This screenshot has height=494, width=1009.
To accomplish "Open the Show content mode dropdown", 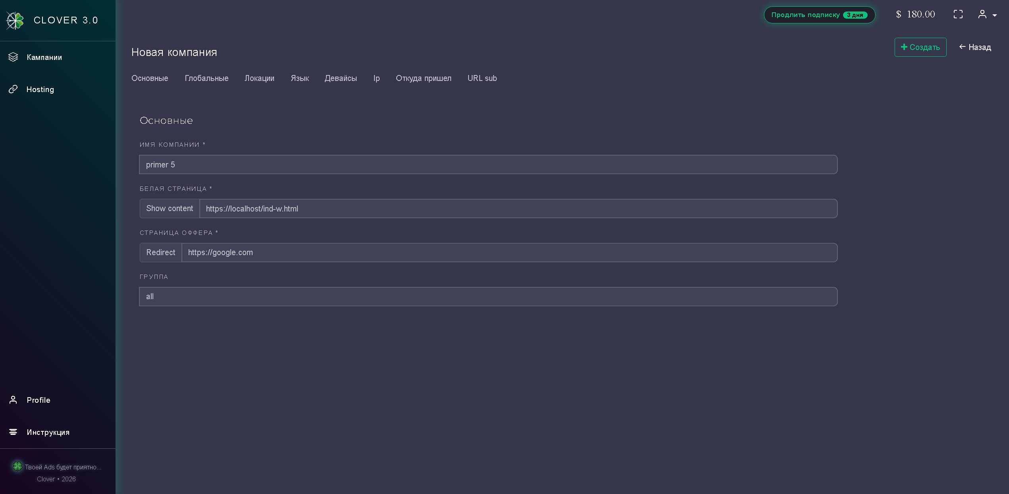I will click(170, 209).
